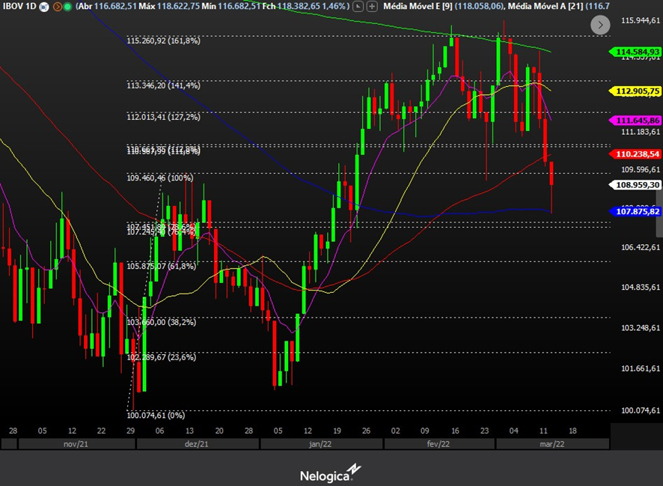This screenshot has width=663, height=486.
Task: Click the Fibonacci label 109.460,46 (100%)
Action: 160,178
